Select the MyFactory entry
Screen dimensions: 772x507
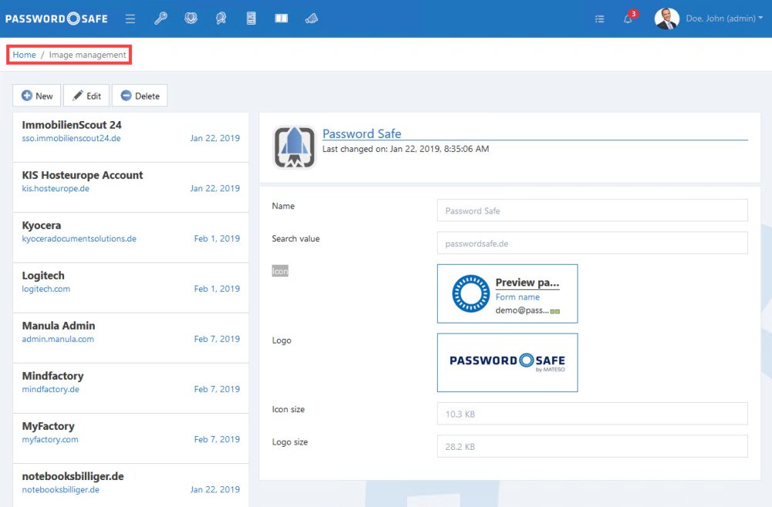(x=131, y=438)
